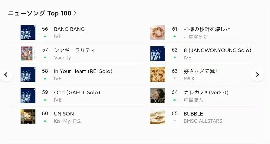Click the ニューソング Top 100 heading
270x144 pixels.
point(39,13)
